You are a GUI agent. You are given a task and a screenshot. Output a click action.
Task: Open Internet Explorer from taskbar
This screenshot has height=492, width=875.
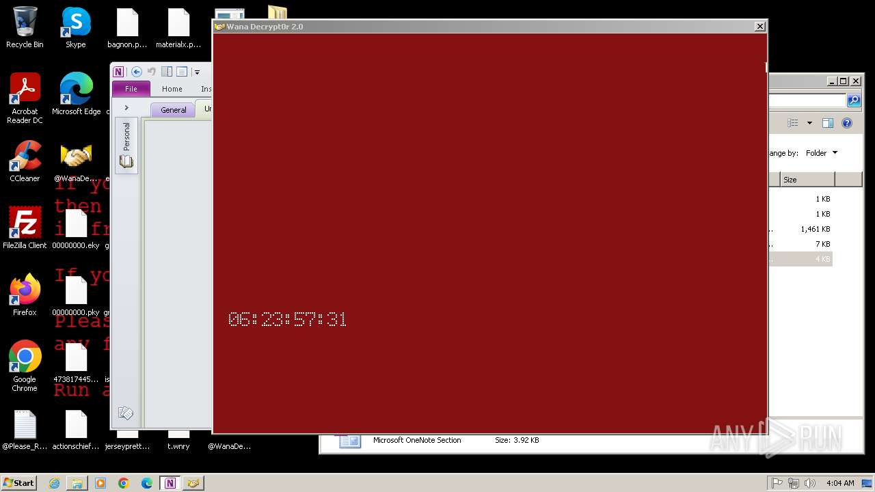click(55, 483)
